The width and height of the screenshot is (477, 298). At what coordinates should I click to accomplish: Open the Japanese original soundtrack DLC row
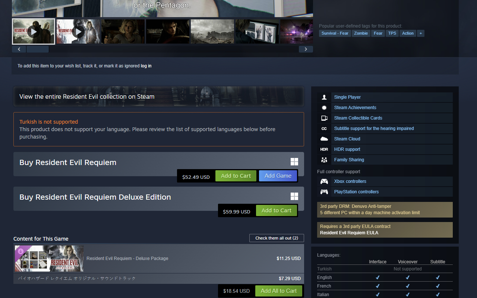(159, 279)
